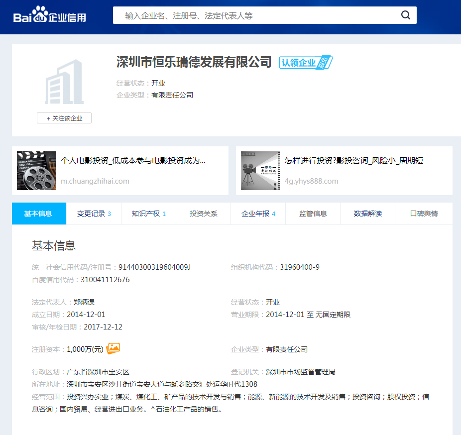The height and width of the screenshot is (435, 461).
Task: Switch to the 变更记录 tab
Action: (94, 214)
